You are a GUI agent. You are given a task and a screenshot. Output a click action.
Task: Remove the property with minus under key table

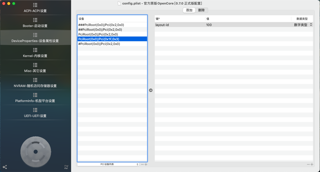308,164
